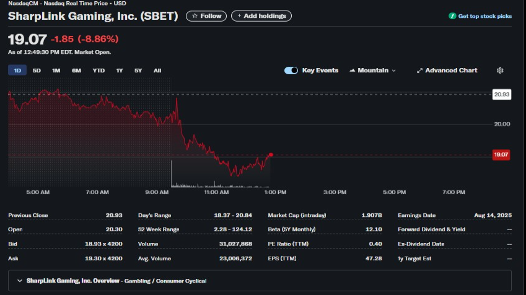Click the expand arrows icon for Advanced Chart
The width and height of the screenshot is (526, 295).
pyautogui.click(x=419, y=71)
